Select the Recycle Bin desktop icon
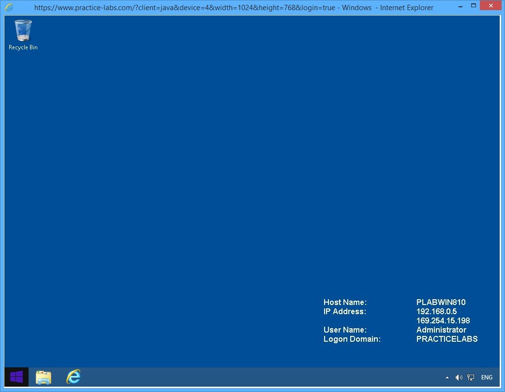This screenshot has height=392, width=505. (23, 30)
